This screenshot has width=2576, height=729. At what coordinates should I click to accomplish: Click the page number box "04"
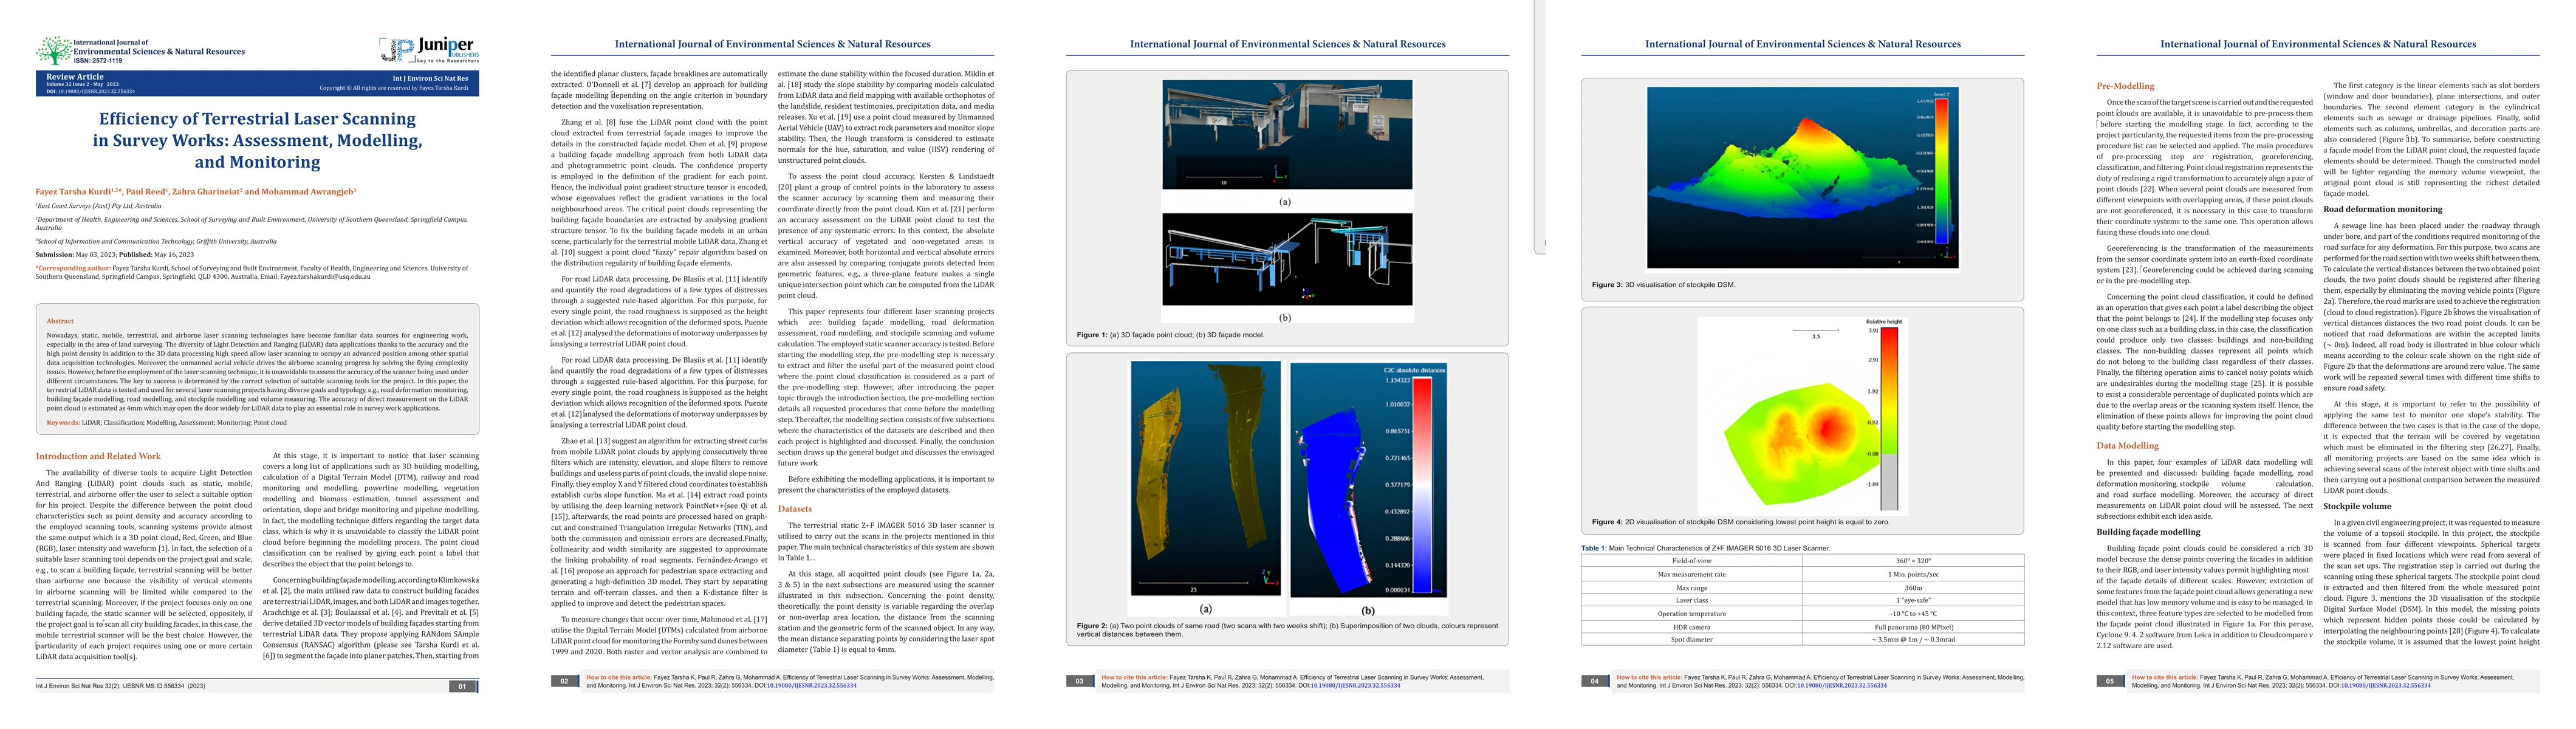click(1594, 681)
